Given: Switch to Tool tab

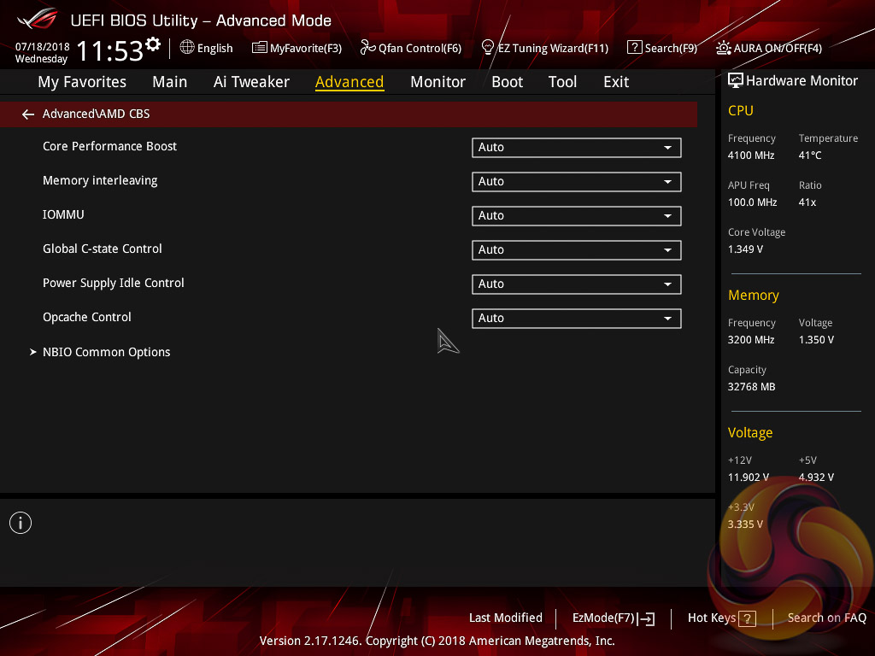Looking at the screenshot, I should coord(562,82).
